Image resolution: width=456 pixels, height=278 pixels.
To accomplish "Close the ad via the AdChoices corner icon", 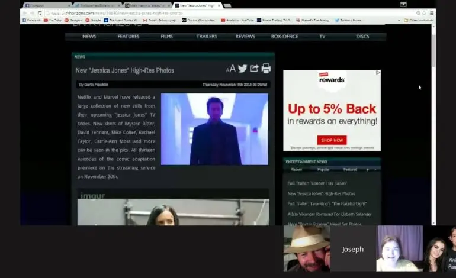I will tap(378, 73).
